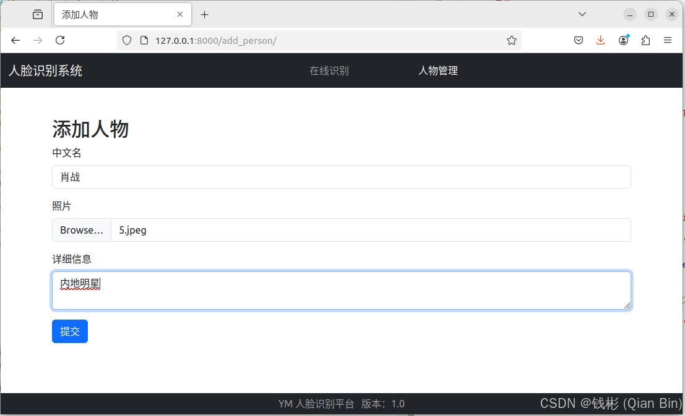
Task: Open the 人物管理 navigation item
Action: (438, 70)
